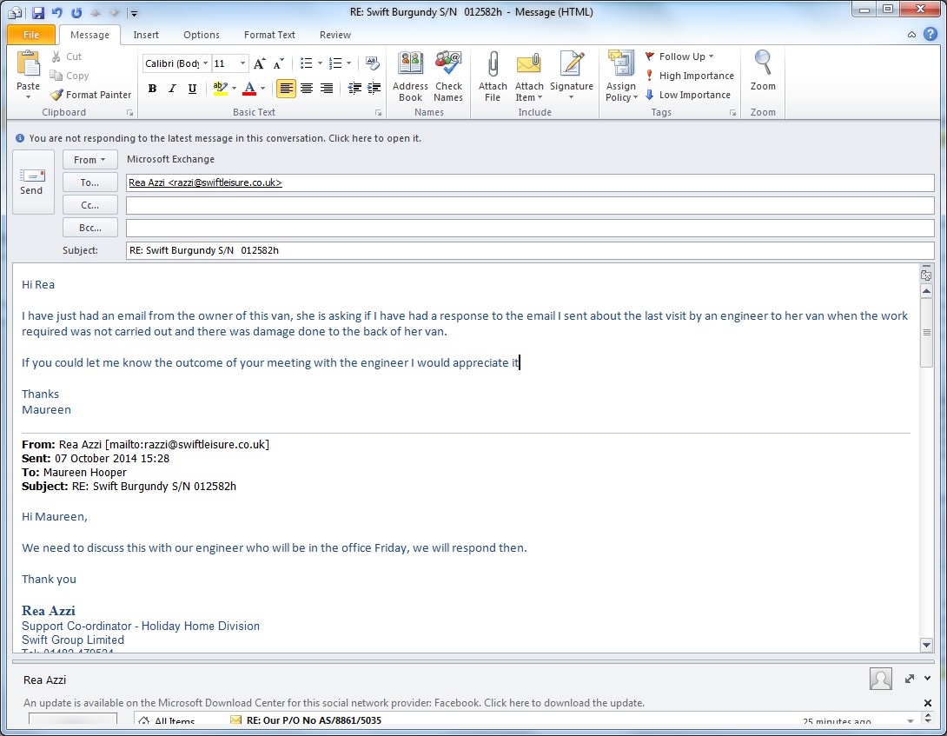Click the Shrink Font icon
This screenshot has height=736, width=947.
pyautogui.click(x=278, y=63)
